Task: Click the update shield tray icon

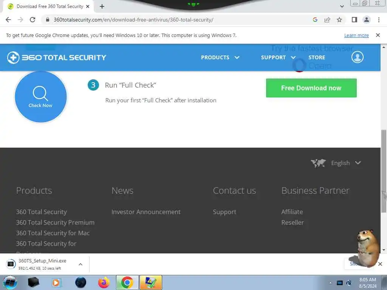Action: (x=349, y=283)
